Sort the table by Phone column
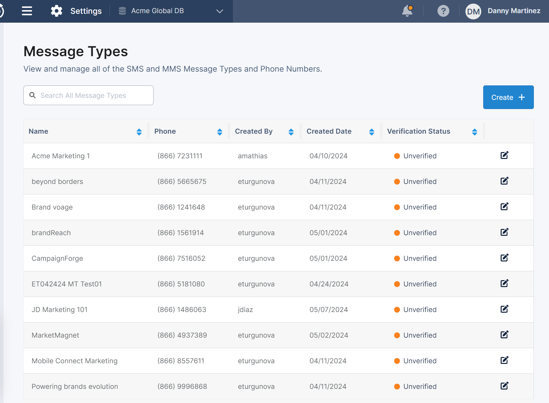Image resolution: width=549 pixels, height=403 pixels. 220,132
